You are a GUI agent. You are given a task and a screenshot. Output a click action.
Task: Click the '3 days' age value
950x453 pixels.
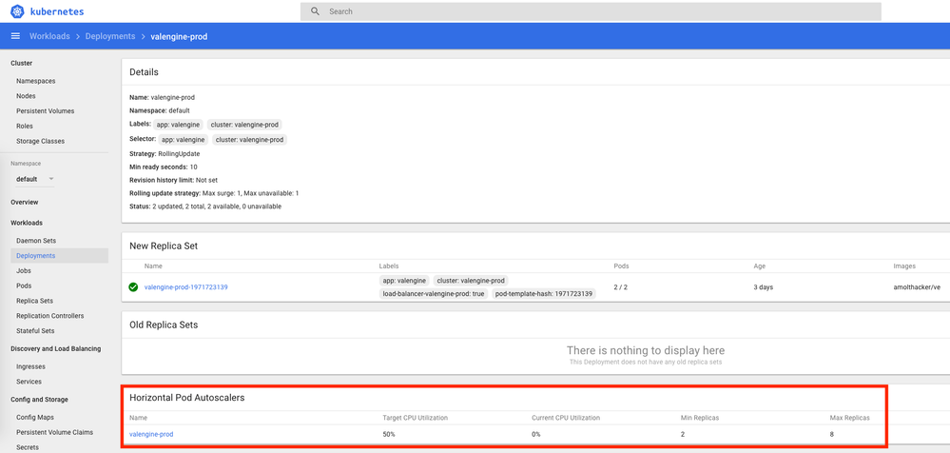763,286
